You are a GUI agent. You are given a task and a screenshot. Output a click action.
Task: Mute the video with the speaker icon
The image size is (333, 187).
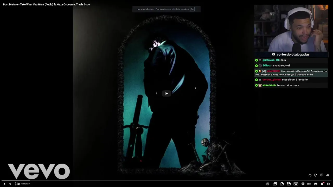click(10, 184)
